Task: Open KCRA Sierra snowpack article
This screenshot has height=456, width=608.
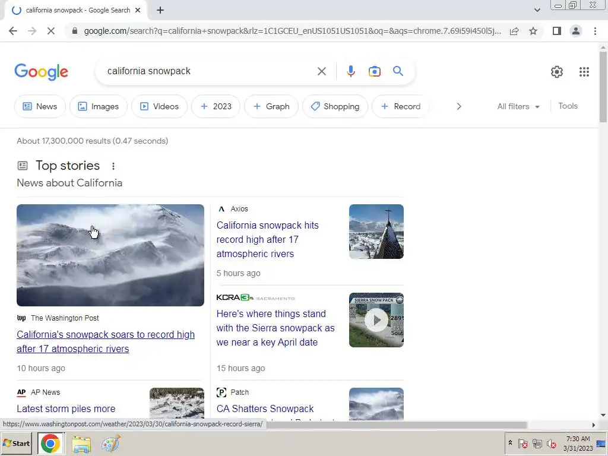Action: pos(275,328)
